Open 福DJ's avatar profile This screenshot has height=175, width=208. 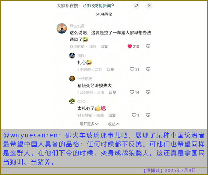(72, 55)
